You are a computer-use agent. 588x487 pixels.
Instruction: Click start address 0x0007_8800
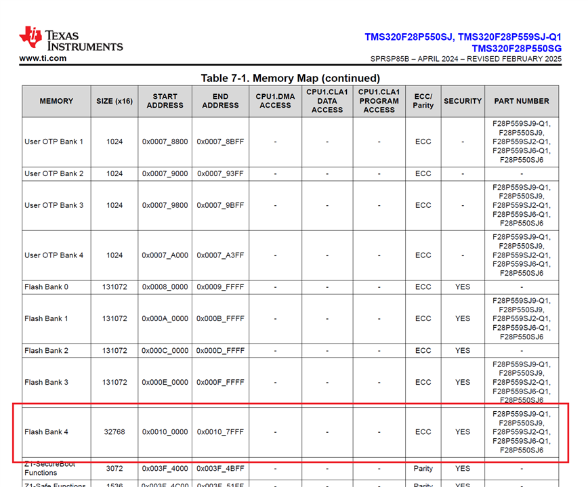click(x=165, y=142)
